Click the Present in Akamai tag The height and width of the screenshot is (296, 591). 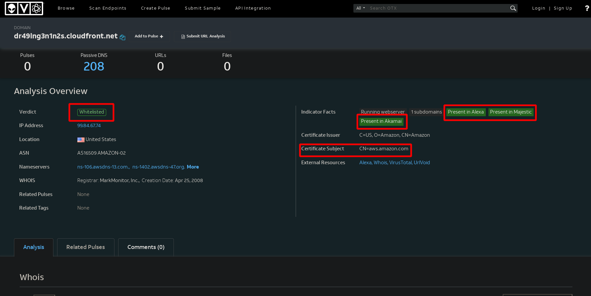(381, 122)
